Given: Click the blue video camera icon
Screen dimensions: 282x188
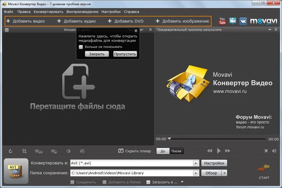Looking at the screenshot, I should [232, 21].
